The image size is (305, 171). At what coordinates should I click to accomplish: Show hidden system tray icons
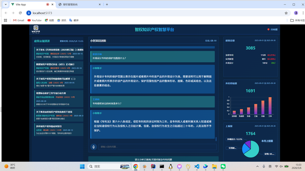point(257,166)
